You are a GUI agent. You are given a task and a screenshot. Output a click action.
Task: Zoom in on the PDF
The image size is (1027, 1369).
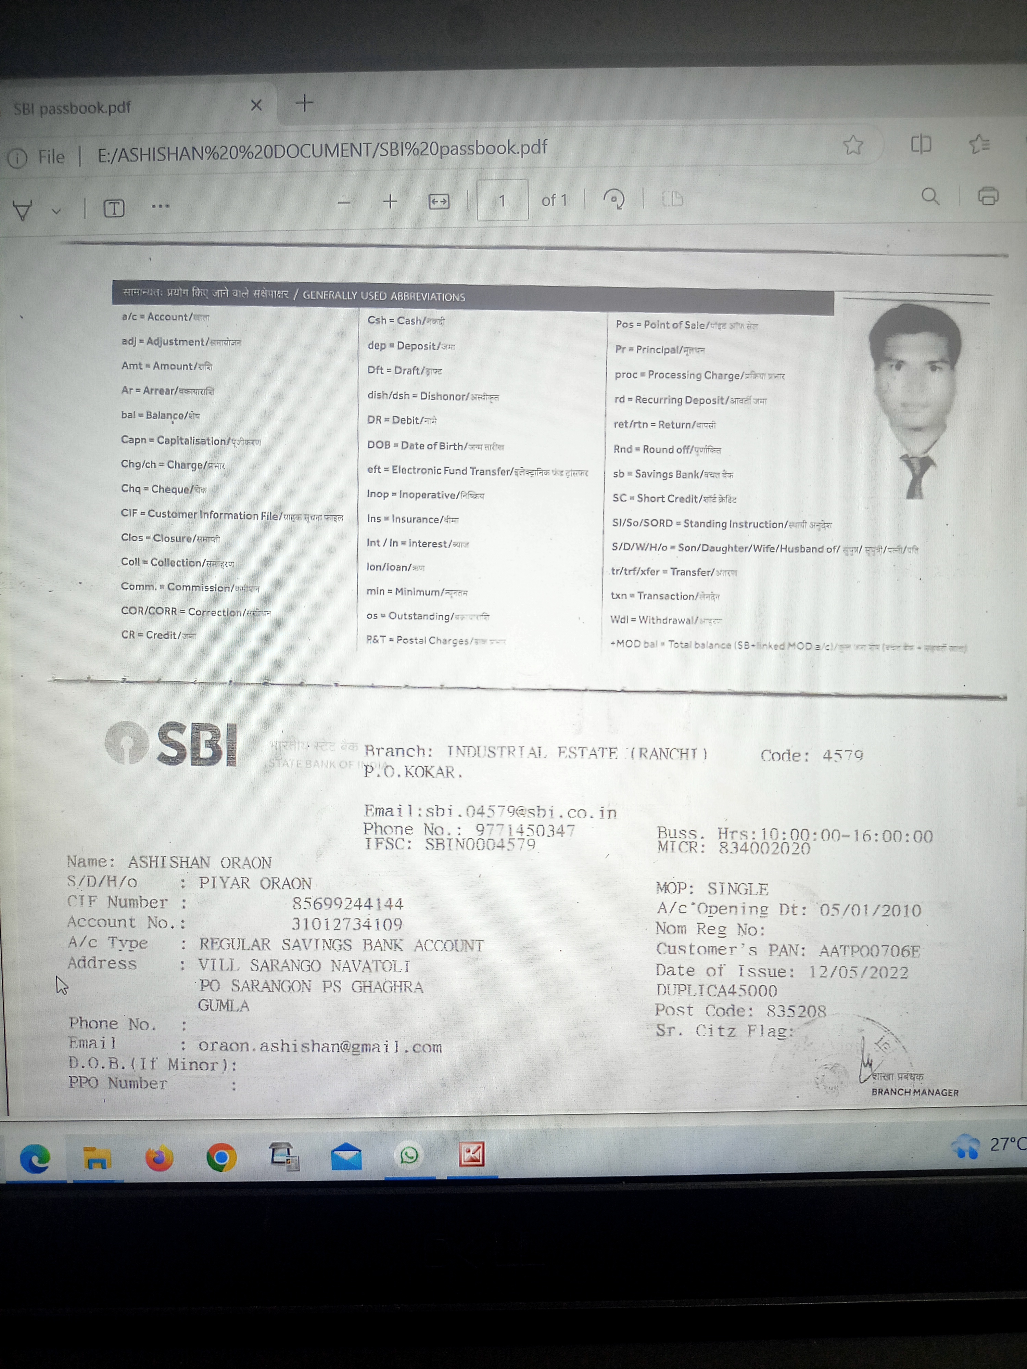[x=390, y=201]
